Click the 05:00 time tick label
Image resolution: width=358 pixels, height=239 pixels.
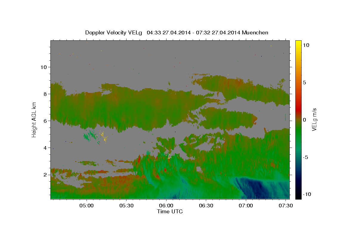[87, 206]
